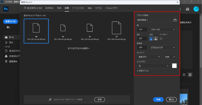Click the height field showing 297
Screen dimensions: 202x105
[x=142, y=39]
